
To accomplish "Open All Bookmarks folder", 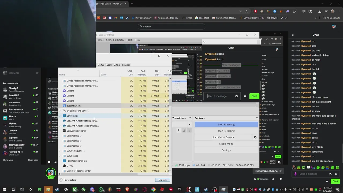I will (331, 18).
